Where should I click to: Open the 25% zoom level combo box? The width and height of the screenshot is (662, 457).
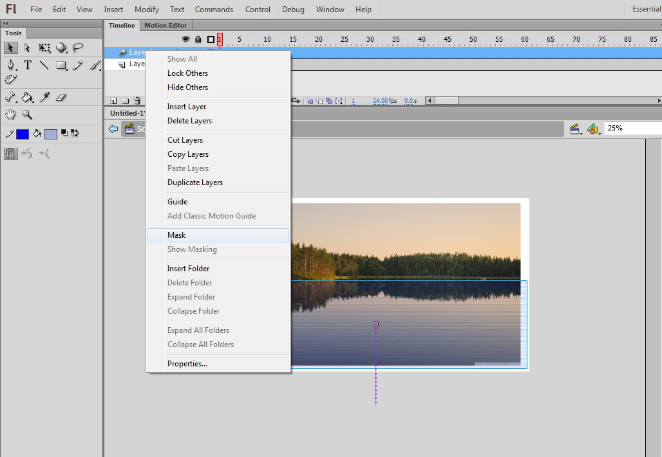(633, 128)
